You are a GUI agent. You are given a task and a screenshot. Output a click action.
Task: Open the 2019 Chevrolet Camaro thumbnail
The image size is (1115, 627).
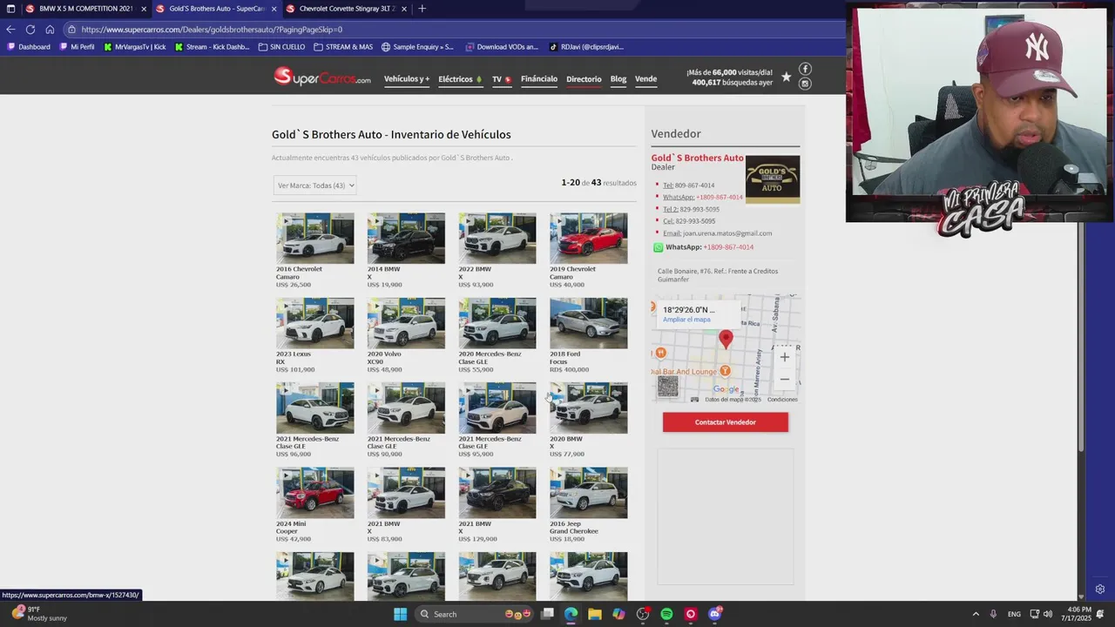588,238
